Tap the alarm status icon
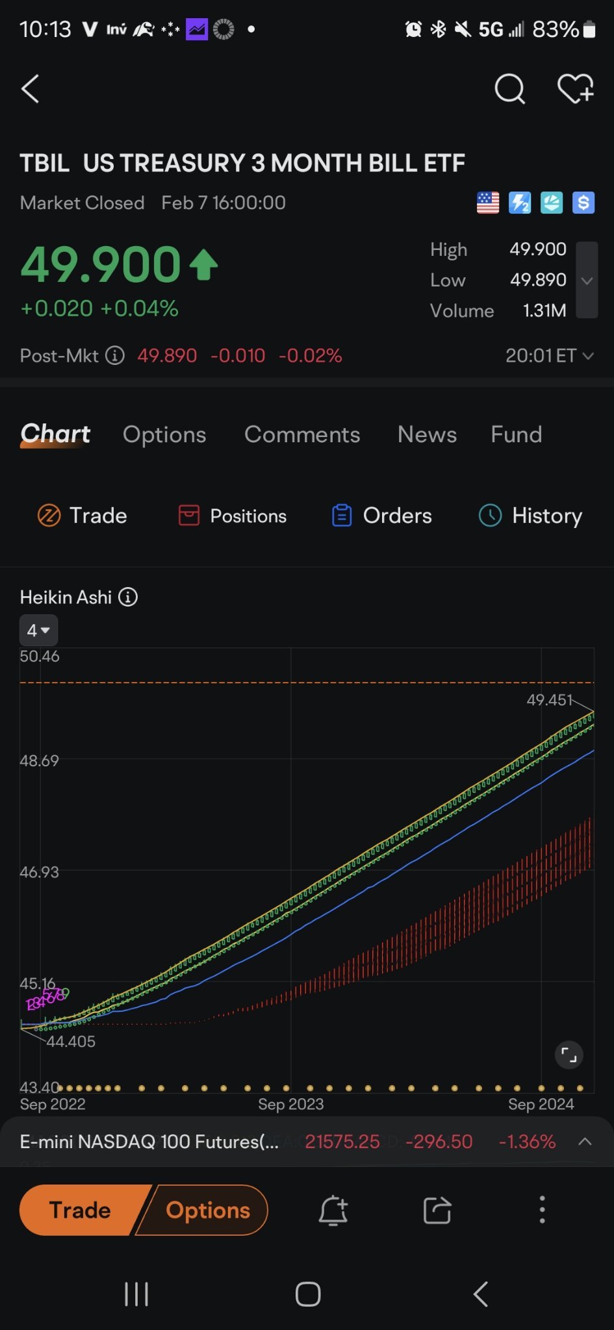 pos(413,29)
